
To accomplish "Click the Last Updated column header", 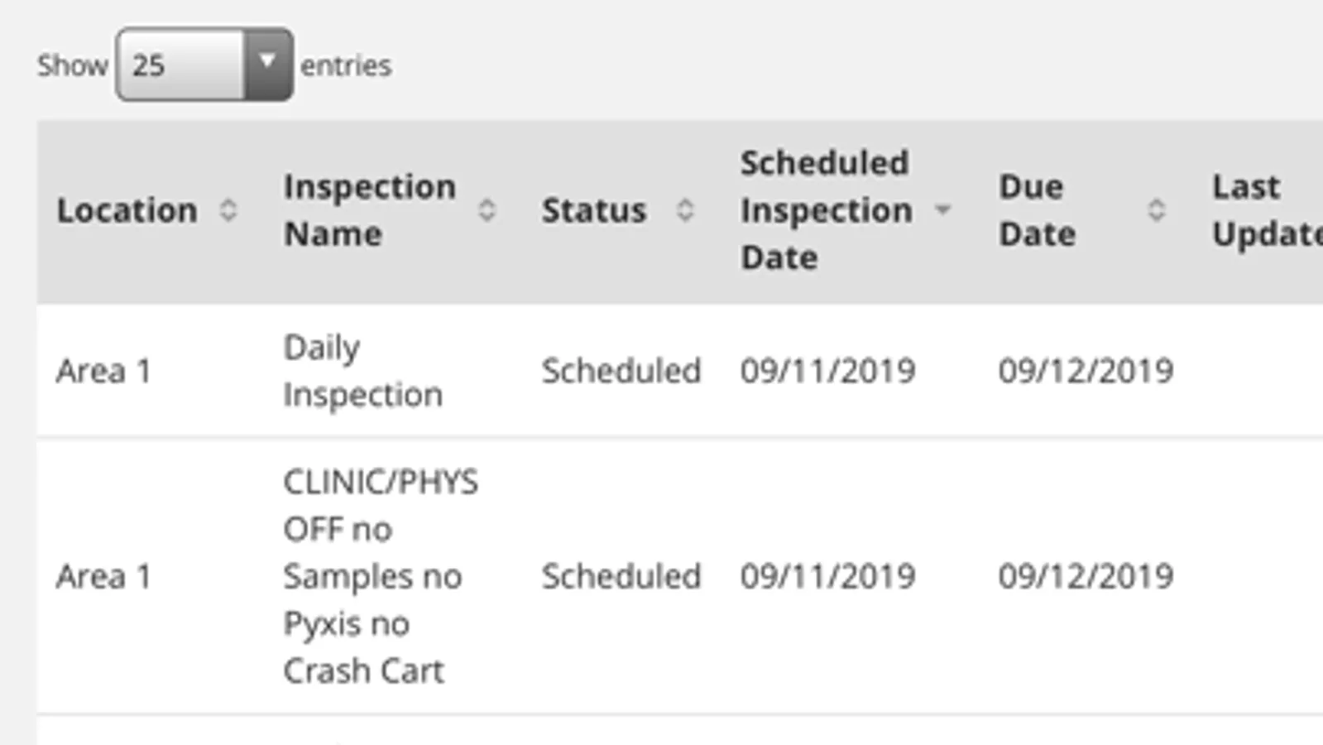I will pyautogui.click(x=1266, y=210).
